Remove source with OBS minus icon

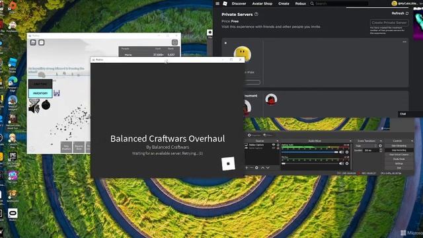251,167
